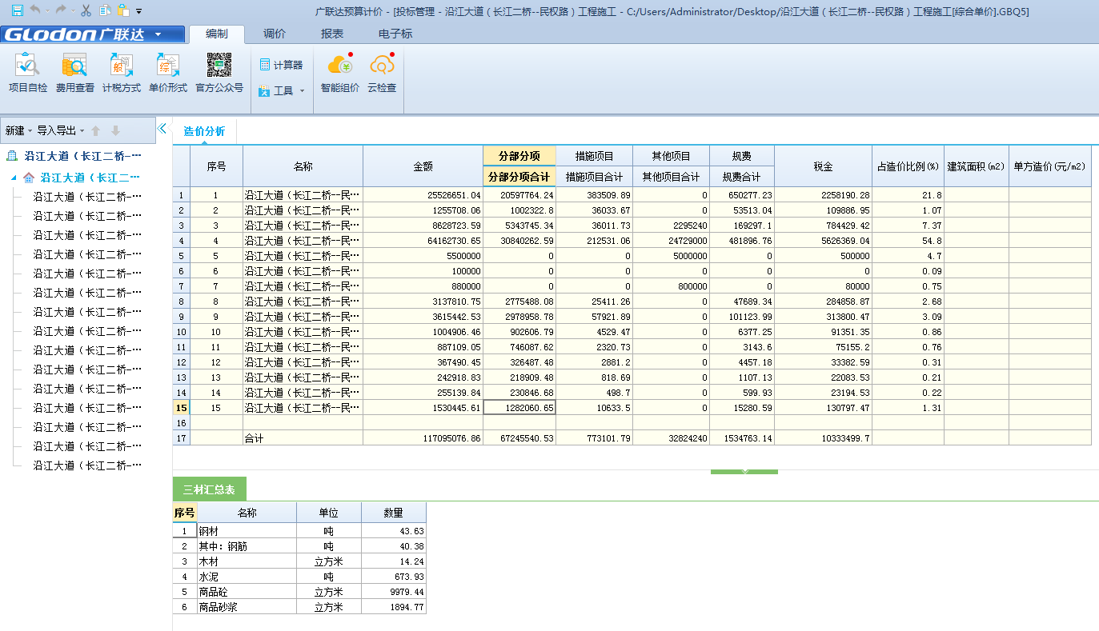Screen dimensions: 1099x631
Task: Open the Glodon 广联达 application menu
Action: (94, 34)
